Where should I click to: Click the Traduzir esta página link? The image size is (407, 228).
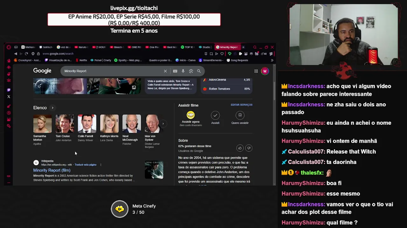tap(86, 165)
